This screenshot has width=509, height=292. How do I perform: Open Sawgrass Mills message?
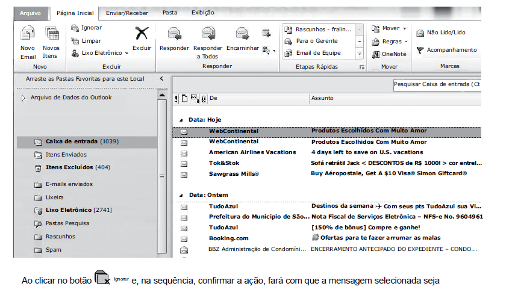tap(327, 174)
